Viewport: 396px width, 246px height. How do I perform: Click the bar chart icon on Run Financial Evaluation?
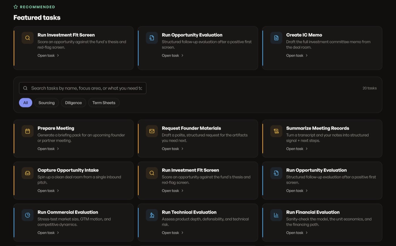point(276,215)
